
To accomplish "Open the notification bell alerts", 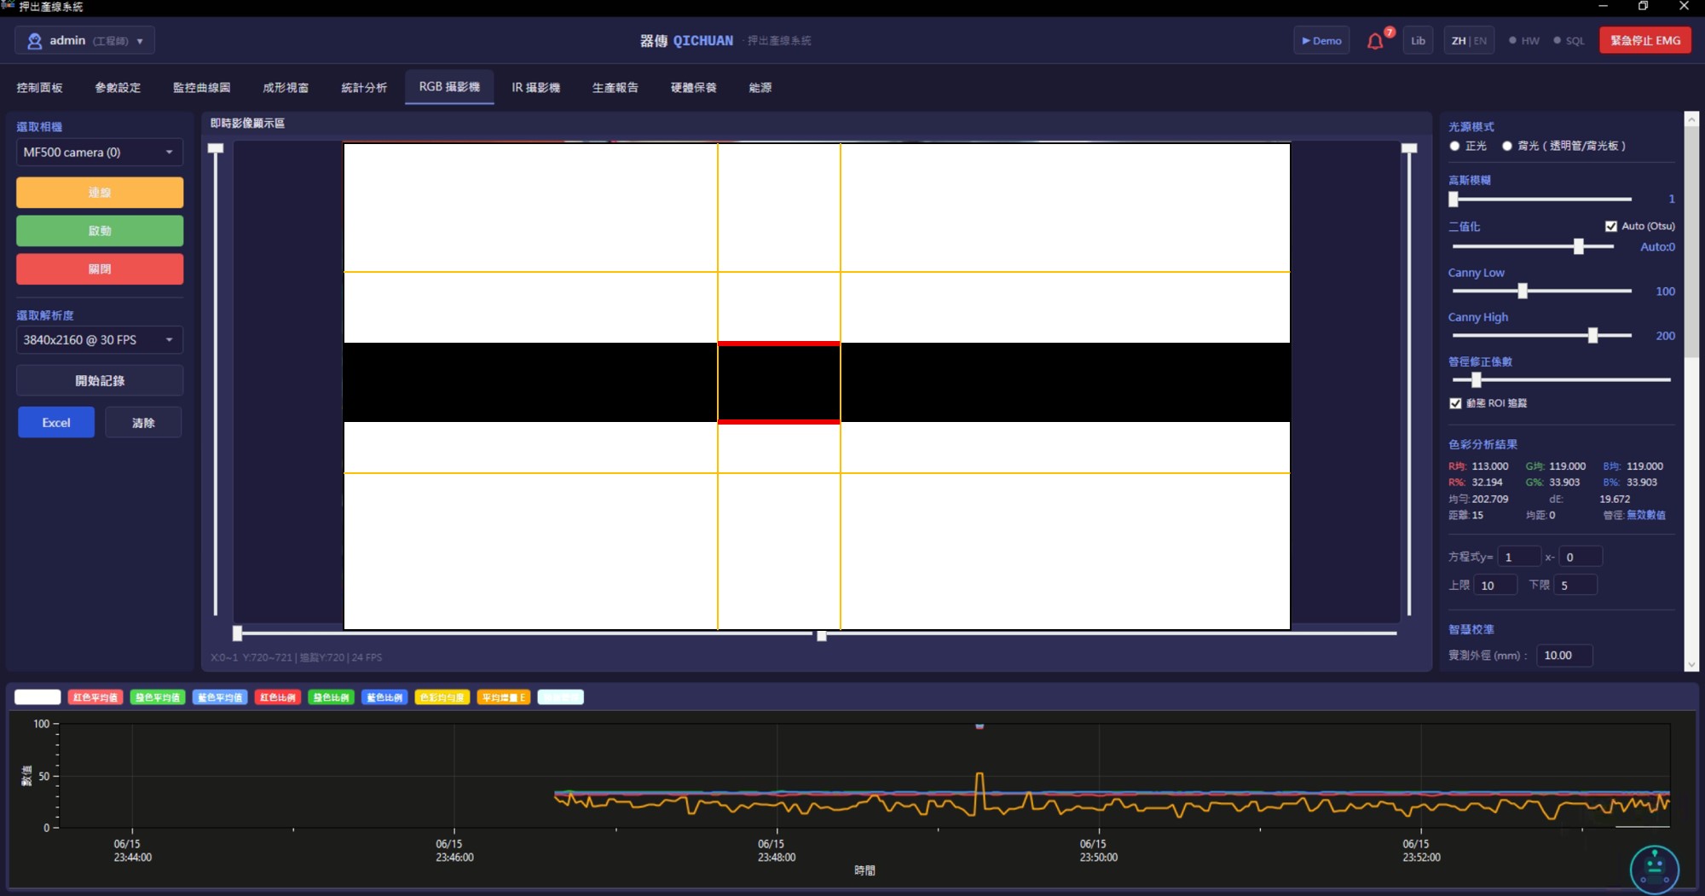I will 1374,41.
